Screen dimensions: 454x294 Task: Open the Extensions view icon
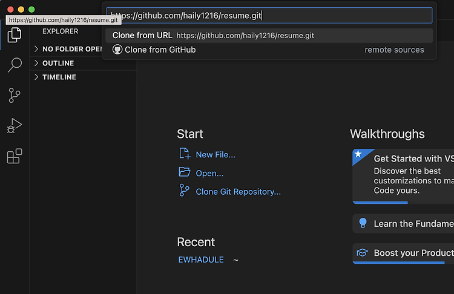tap(14, 156)
